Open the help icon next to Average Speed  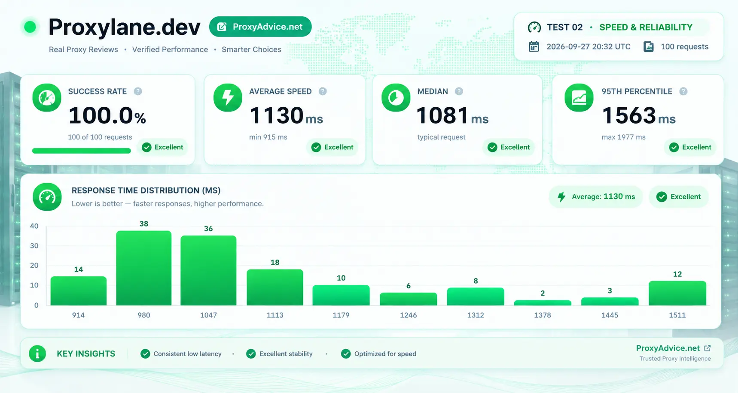click(323, 91)
